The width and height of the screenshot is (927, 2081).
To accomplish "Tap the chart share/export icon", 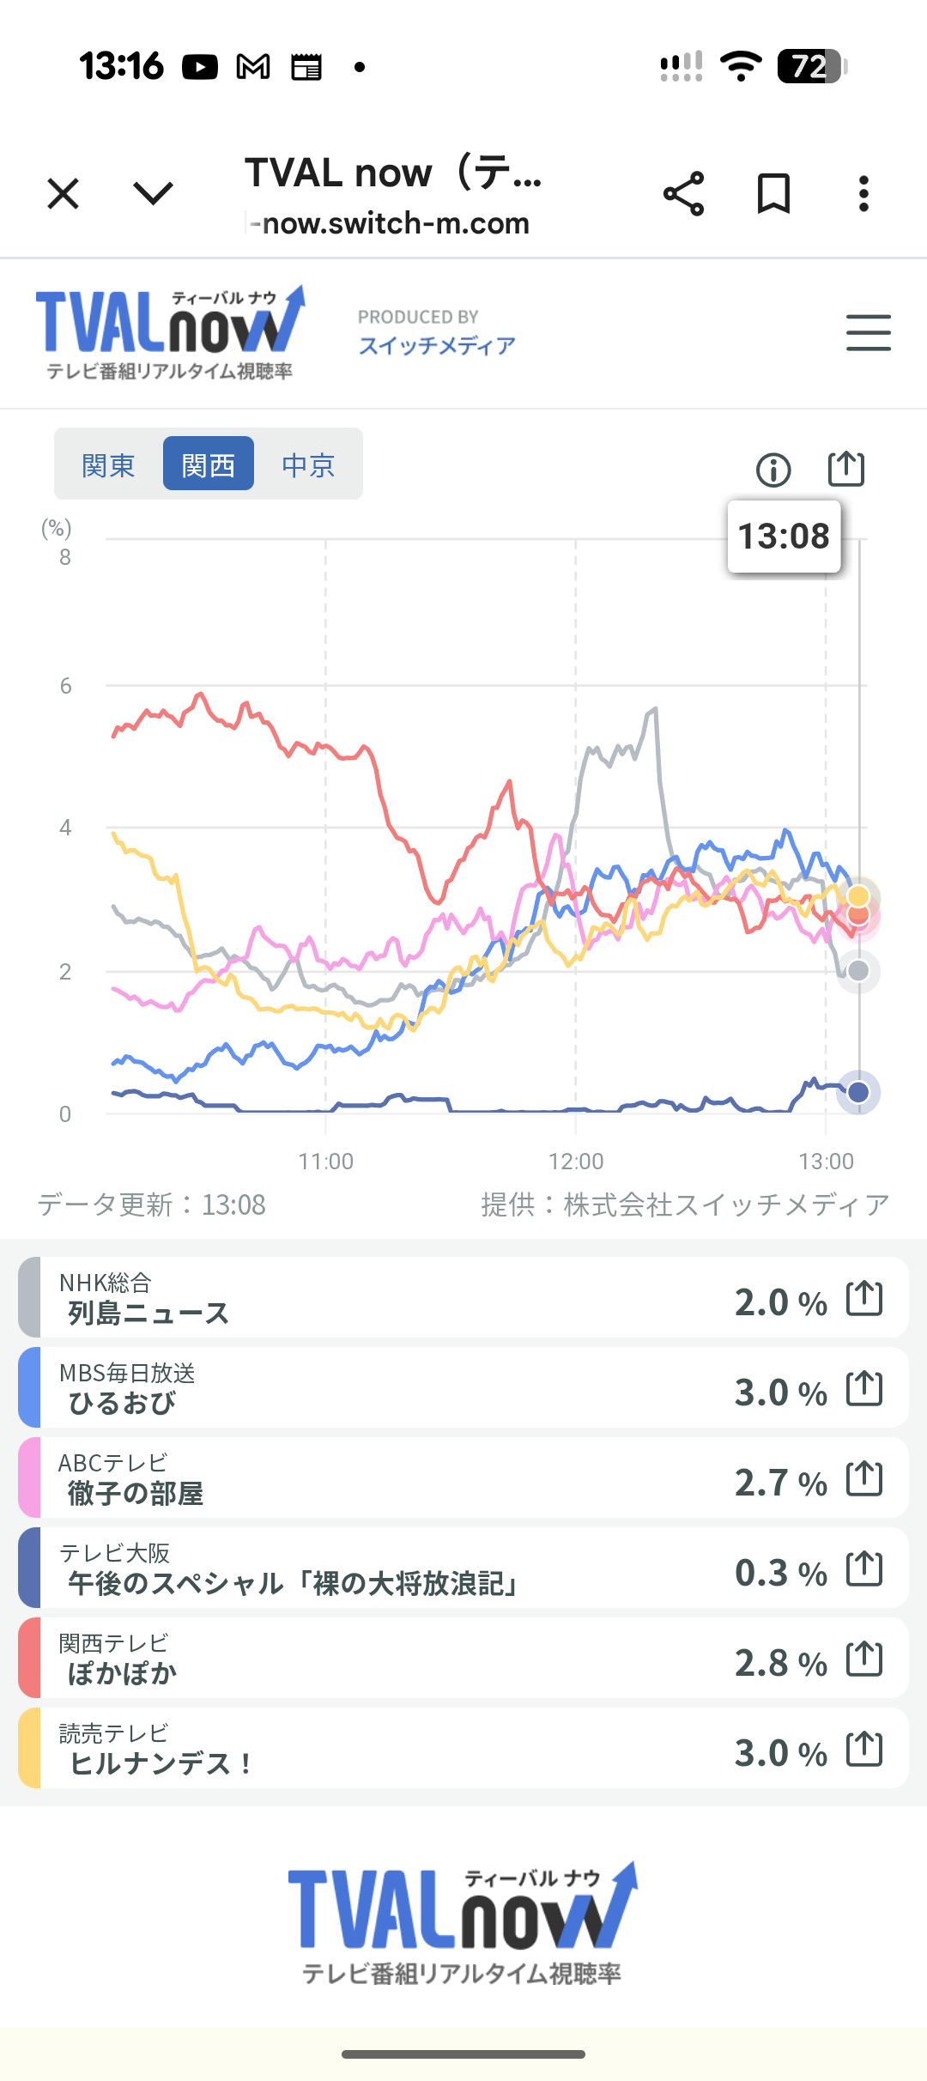I will pyautogui.click(x=845, y=469).
